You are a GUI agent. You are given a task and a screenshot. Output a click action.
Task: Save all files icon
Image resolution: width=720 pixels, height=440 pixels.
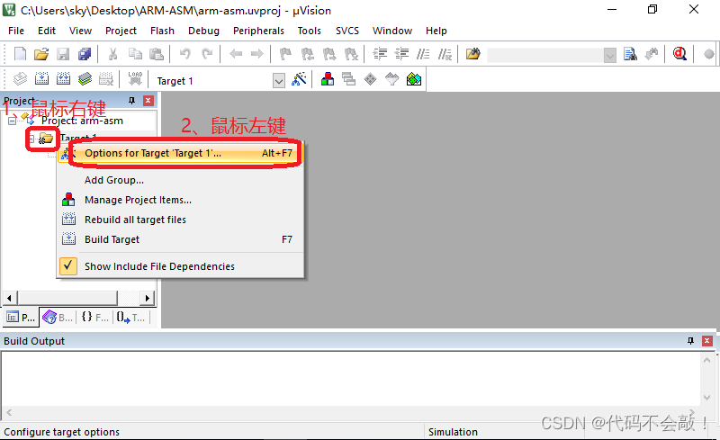(85, 54)
